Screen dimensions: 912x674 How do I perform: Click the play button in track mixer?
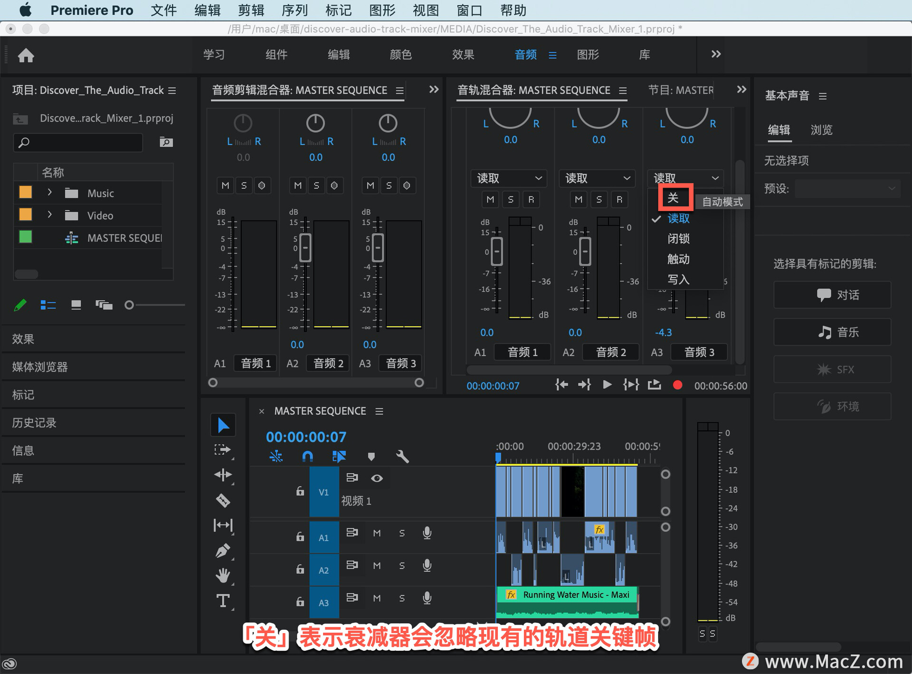(607, 385)
